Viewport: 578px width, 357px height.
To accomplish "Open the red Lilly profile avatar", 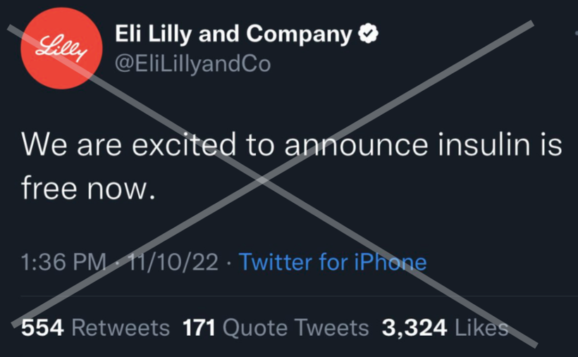I will point(61,49).
